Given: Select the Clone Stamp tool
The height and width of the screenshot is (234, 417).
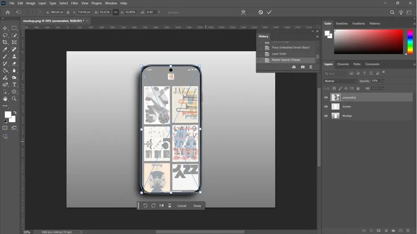Looking at the screenshot, I should [14, 57].
